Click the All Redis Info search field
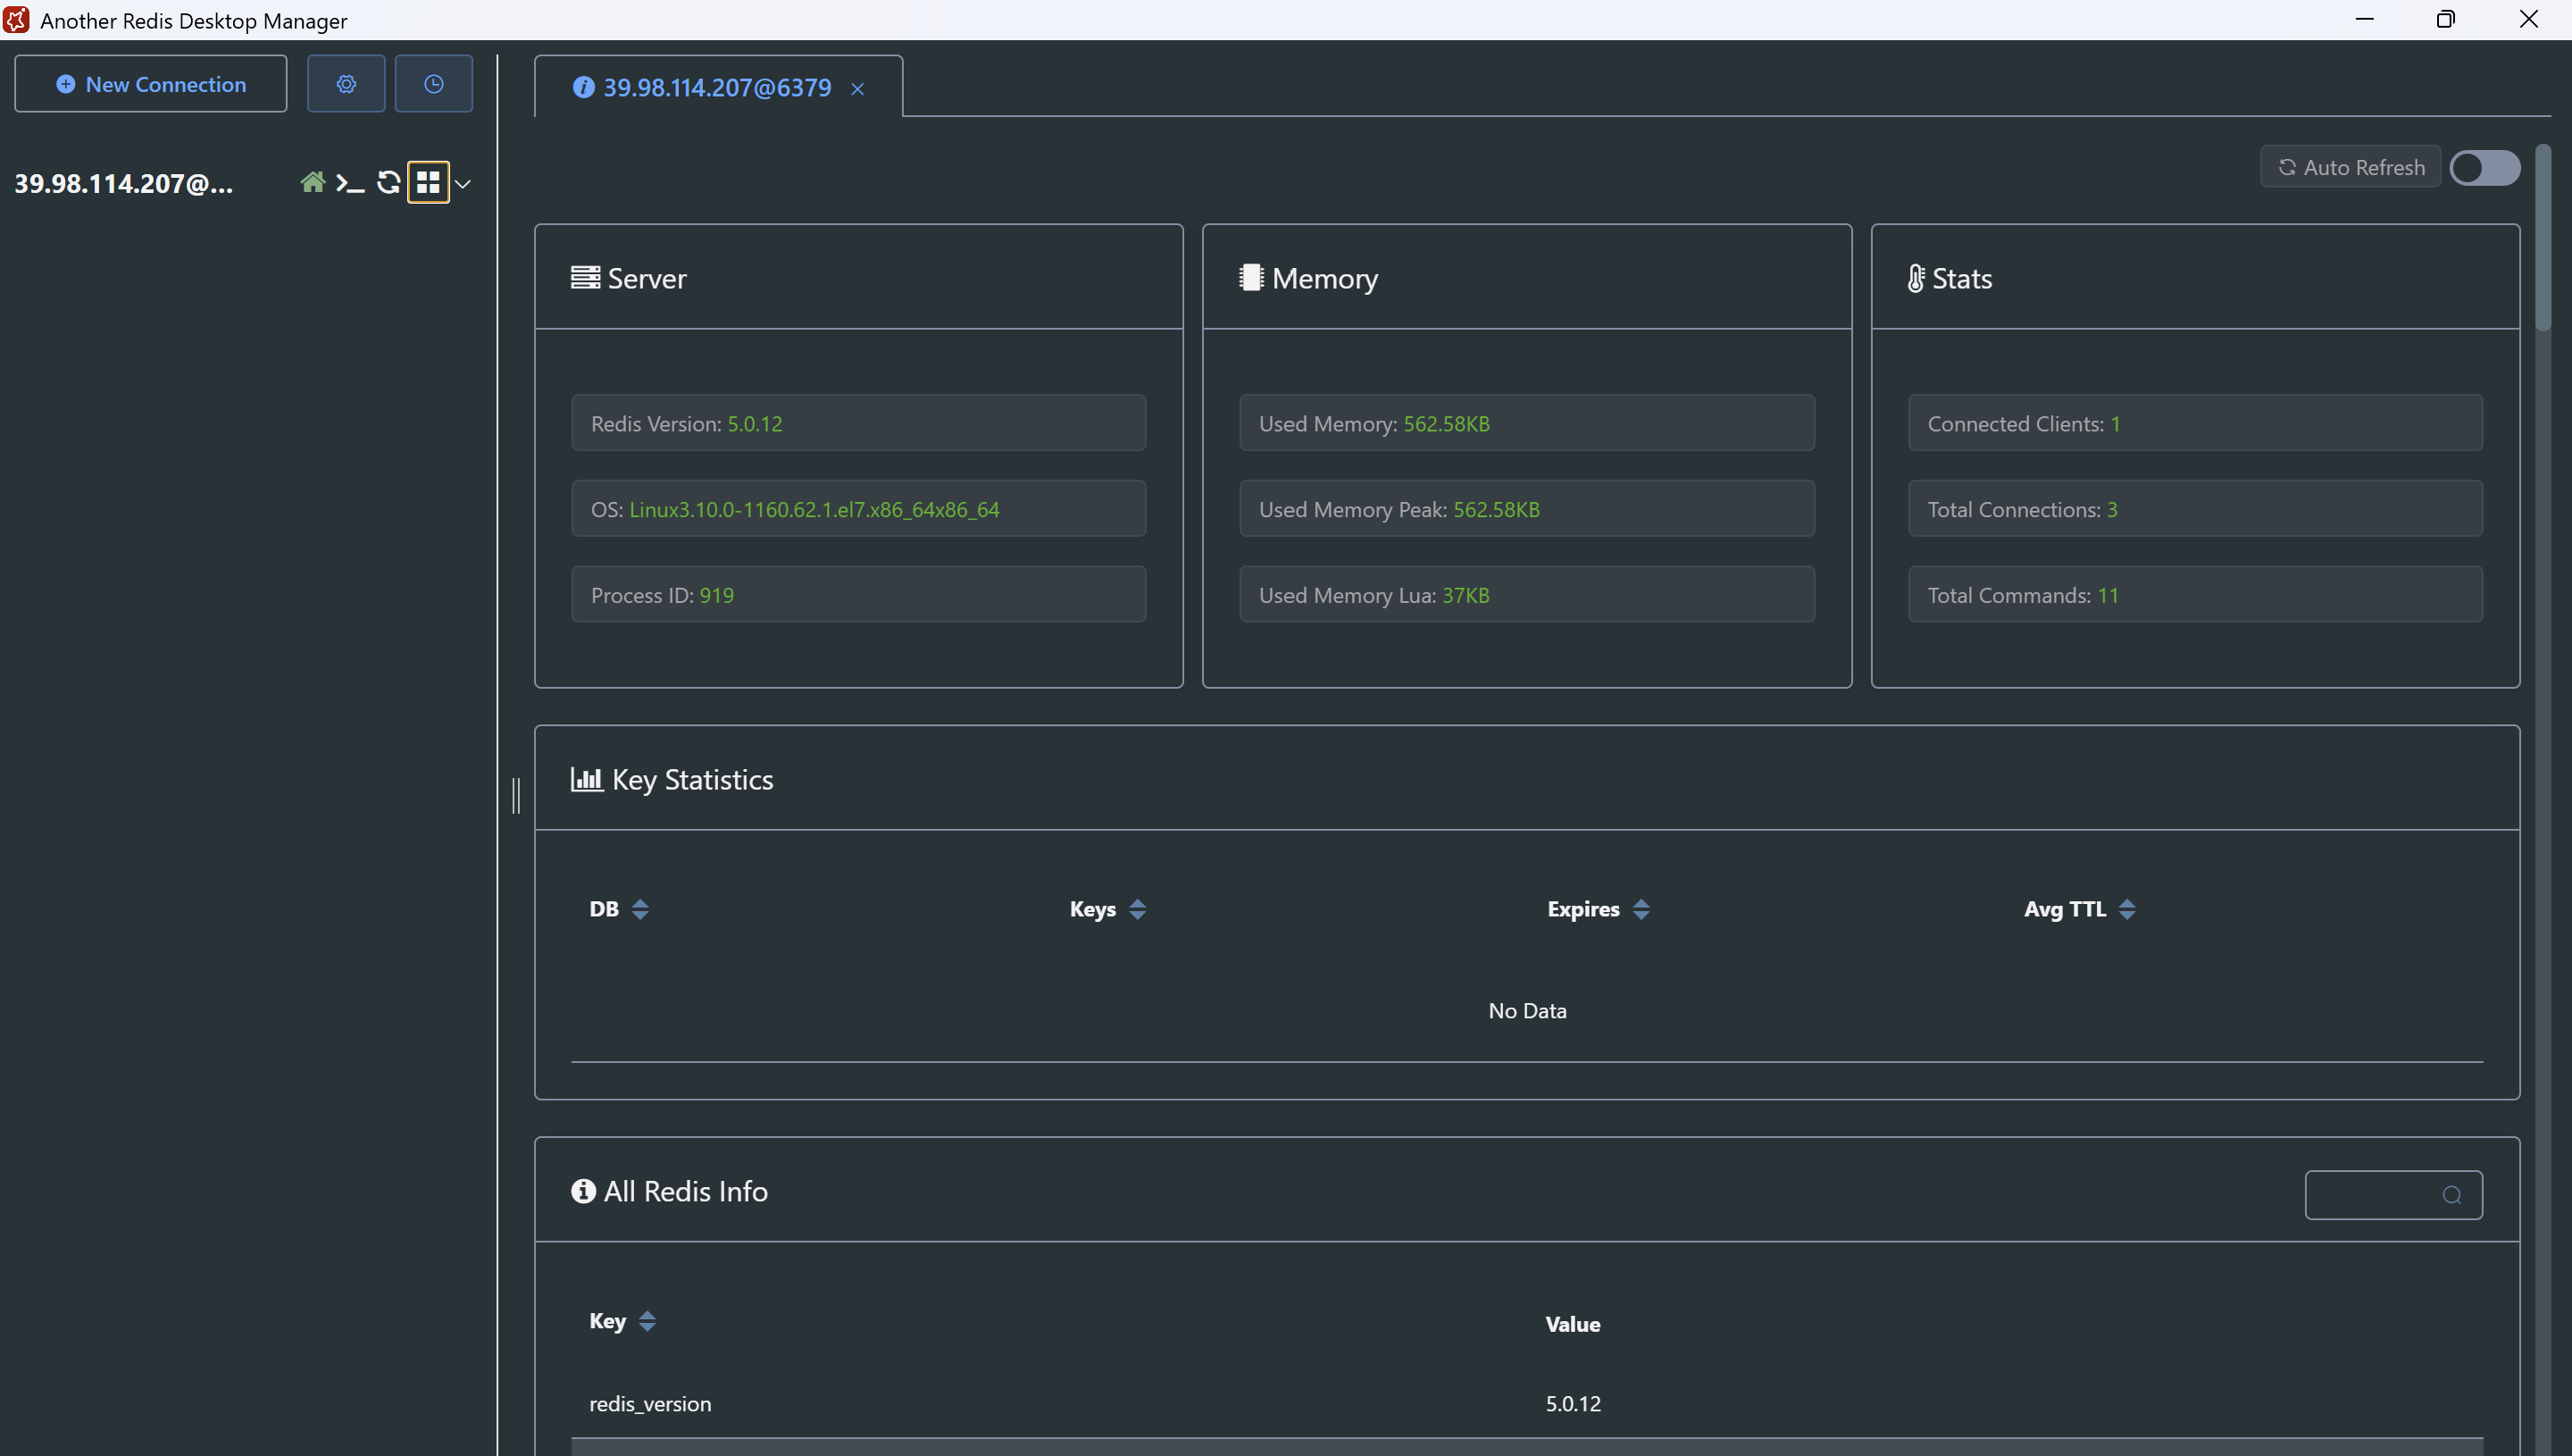Viewport: 2572px width, 1456px height. pos(2393,1195)
